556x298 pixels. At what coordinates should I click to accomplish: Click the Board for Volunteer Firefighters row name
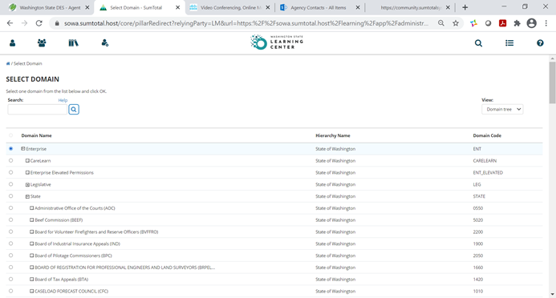(96, 232)
